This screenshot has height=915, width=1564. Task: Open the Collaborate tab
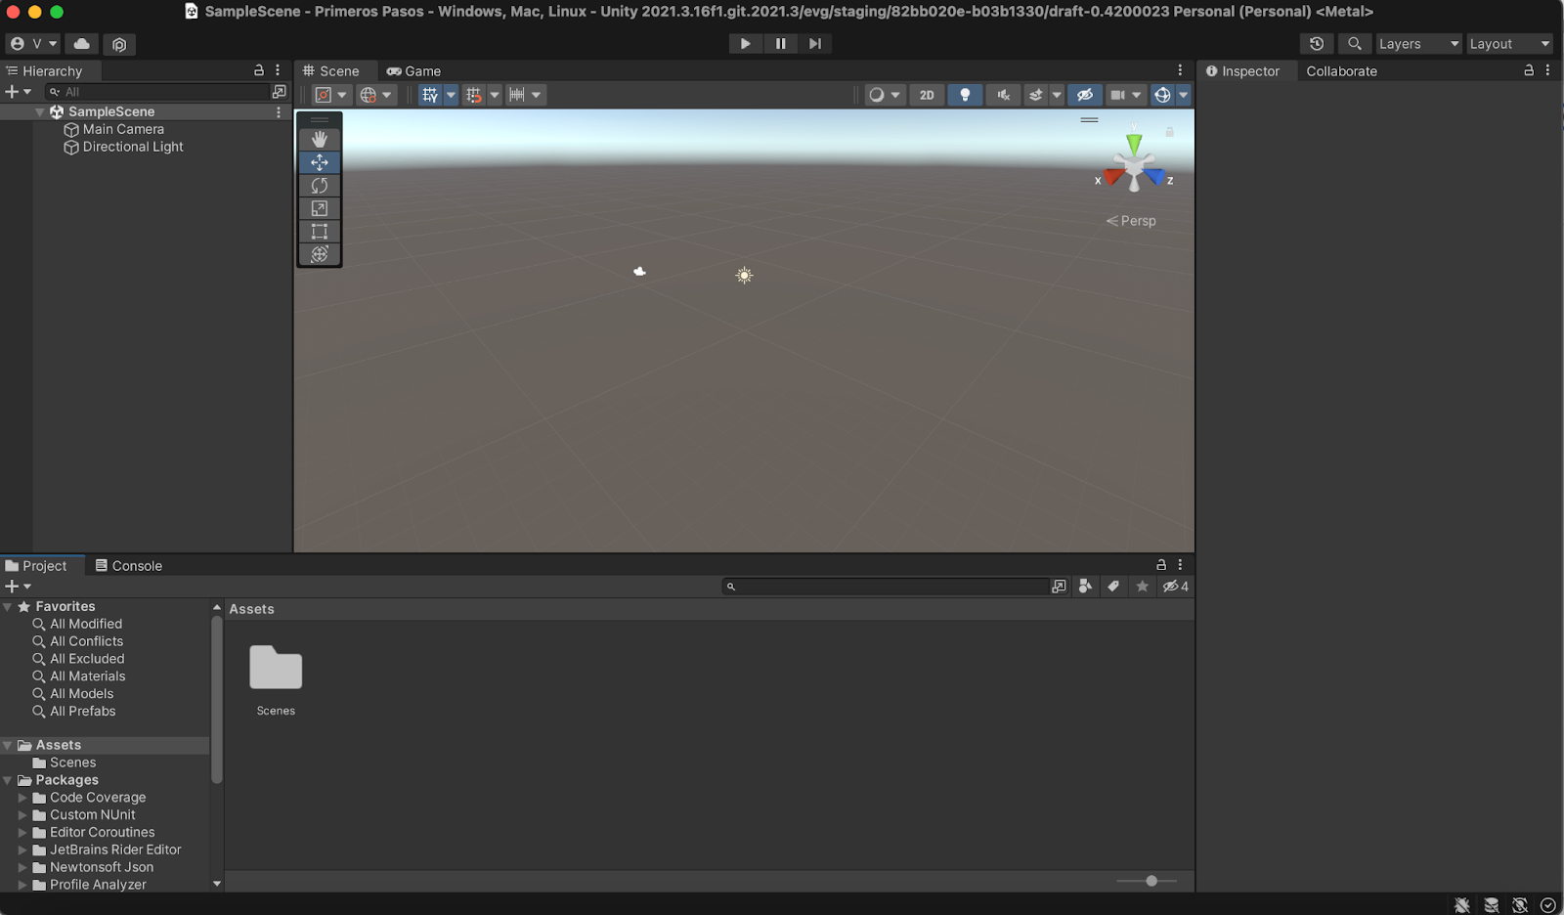pos(1341,71)
